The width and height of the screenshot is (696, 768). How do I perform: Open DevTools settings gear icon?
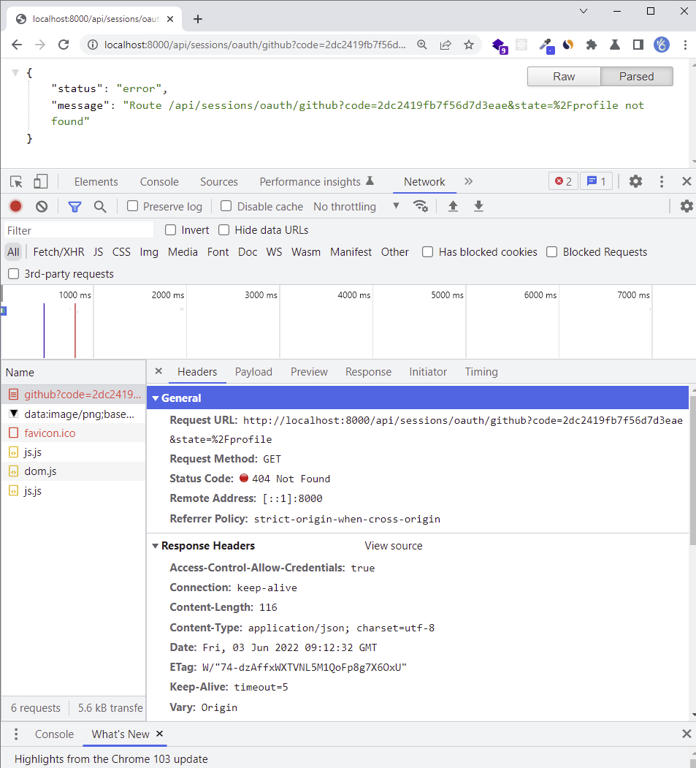pyautogui.click(x=635, y=182)
